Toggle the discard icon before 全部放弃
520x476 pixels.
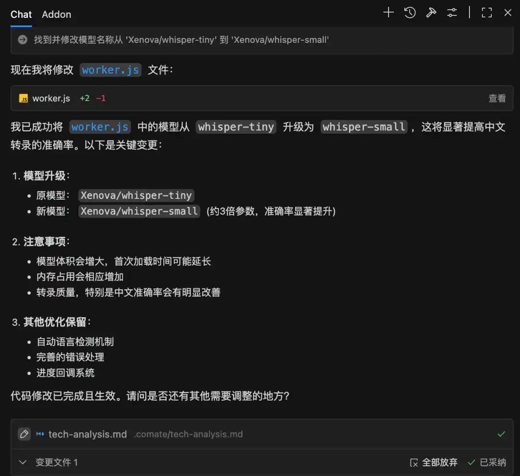click(415, 462)
